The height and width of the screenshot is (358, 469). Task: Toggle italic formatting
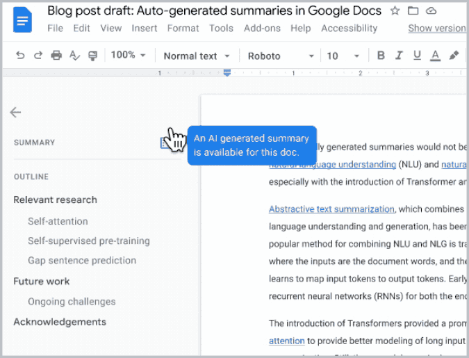[x=399, y=56]
